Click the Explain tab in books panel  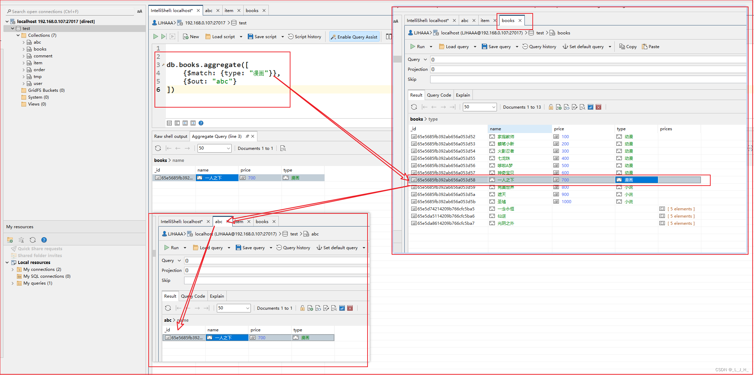coord(461,95)
